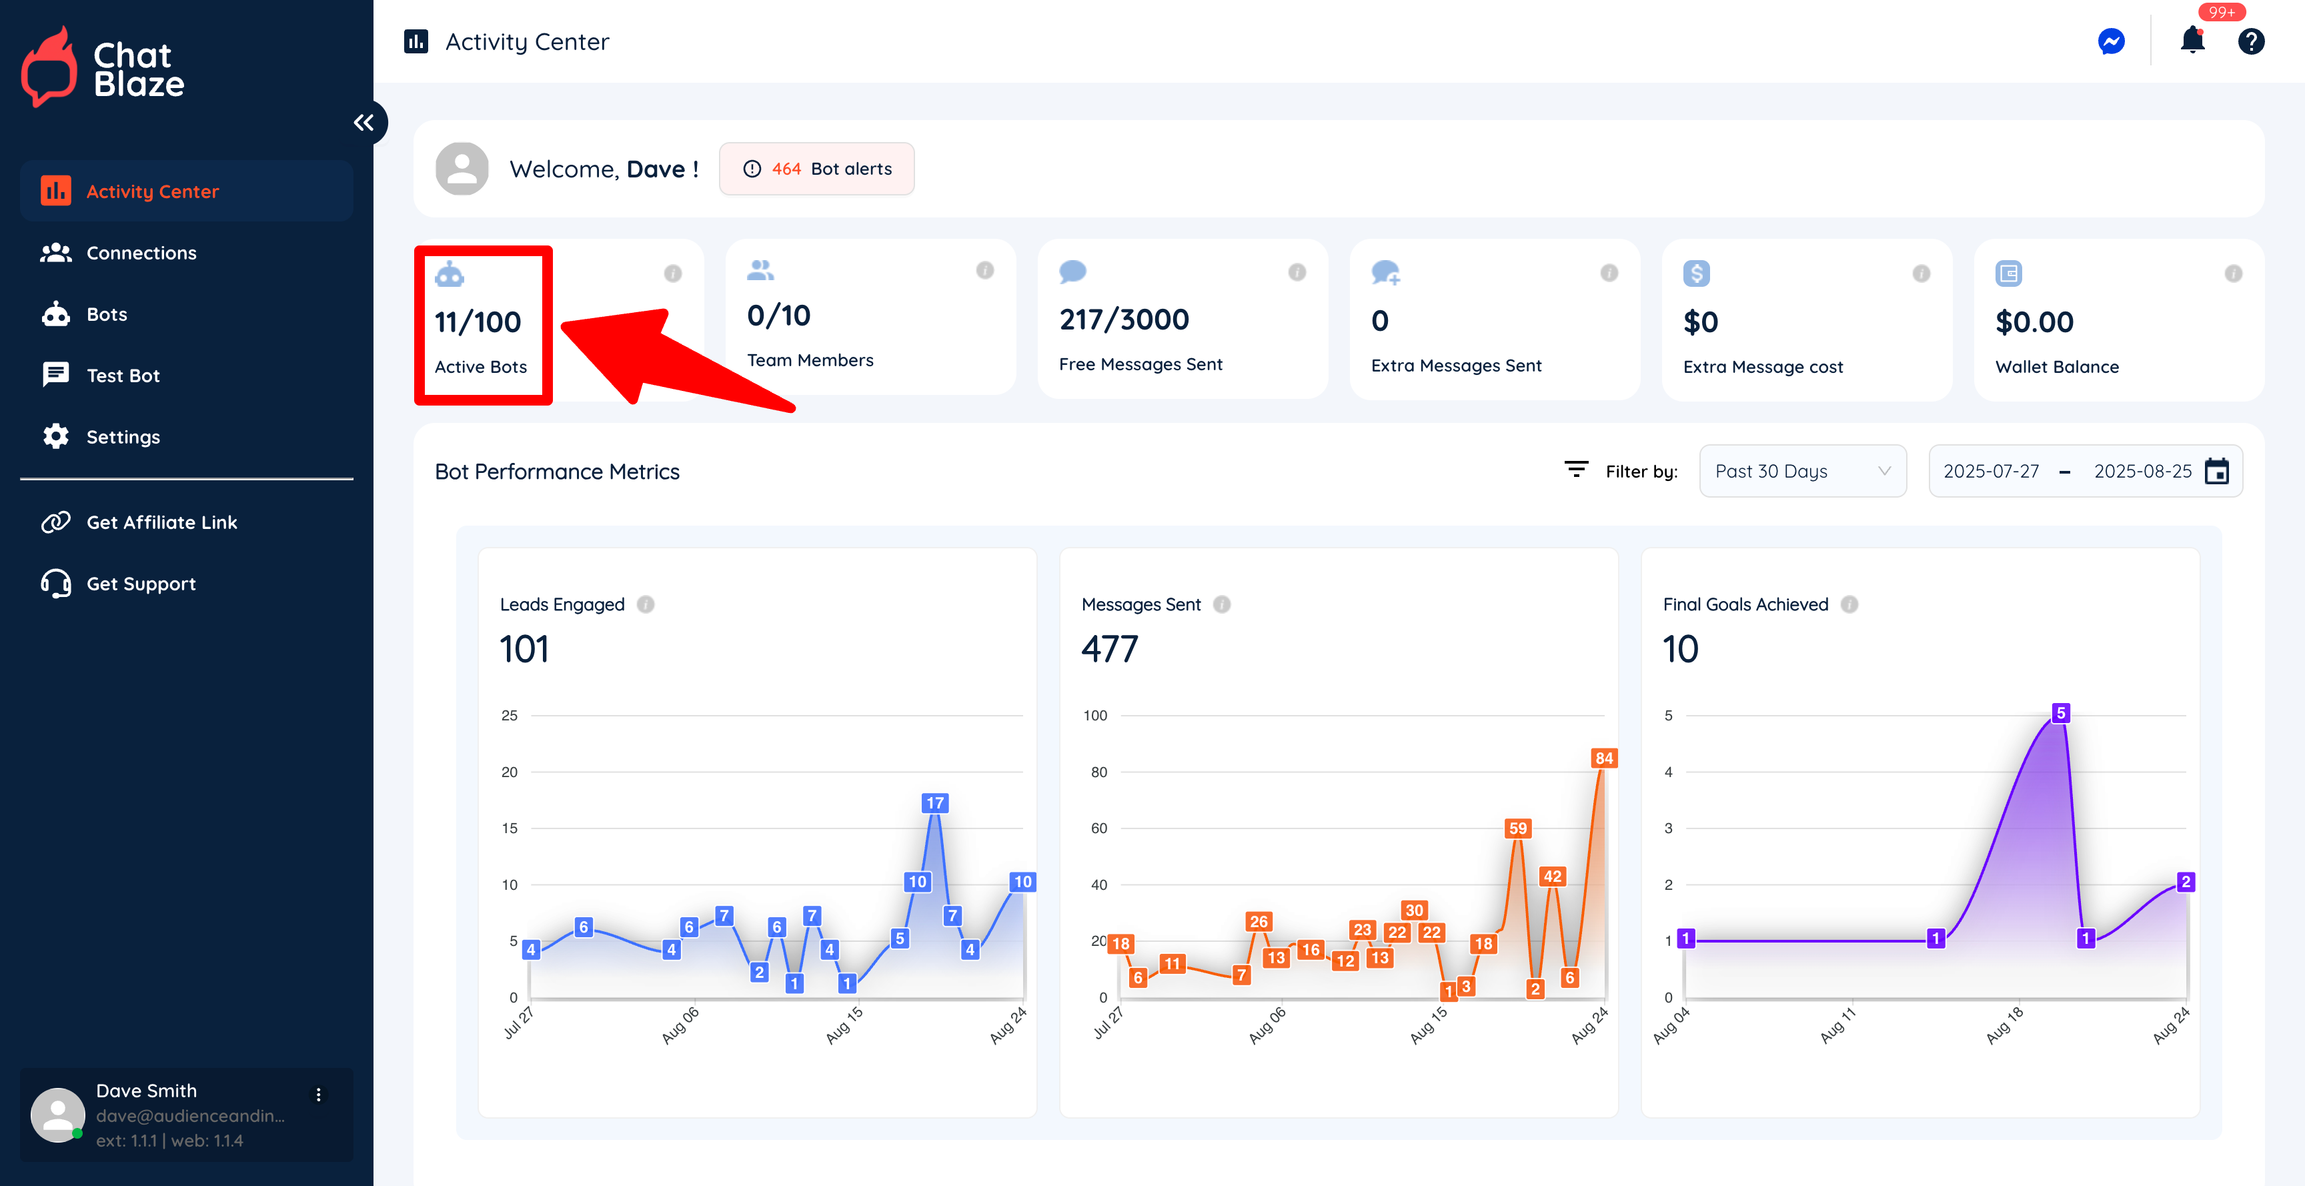2305x1186 pixels.
Task: Click the info icon on Active Bots card
Action: tap(673, 273)
